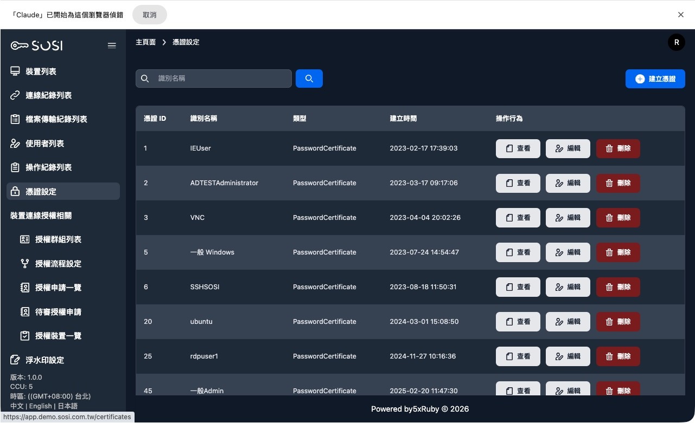
Task: Click the 識別名稱 search field
Action: [x=220, y=79]
